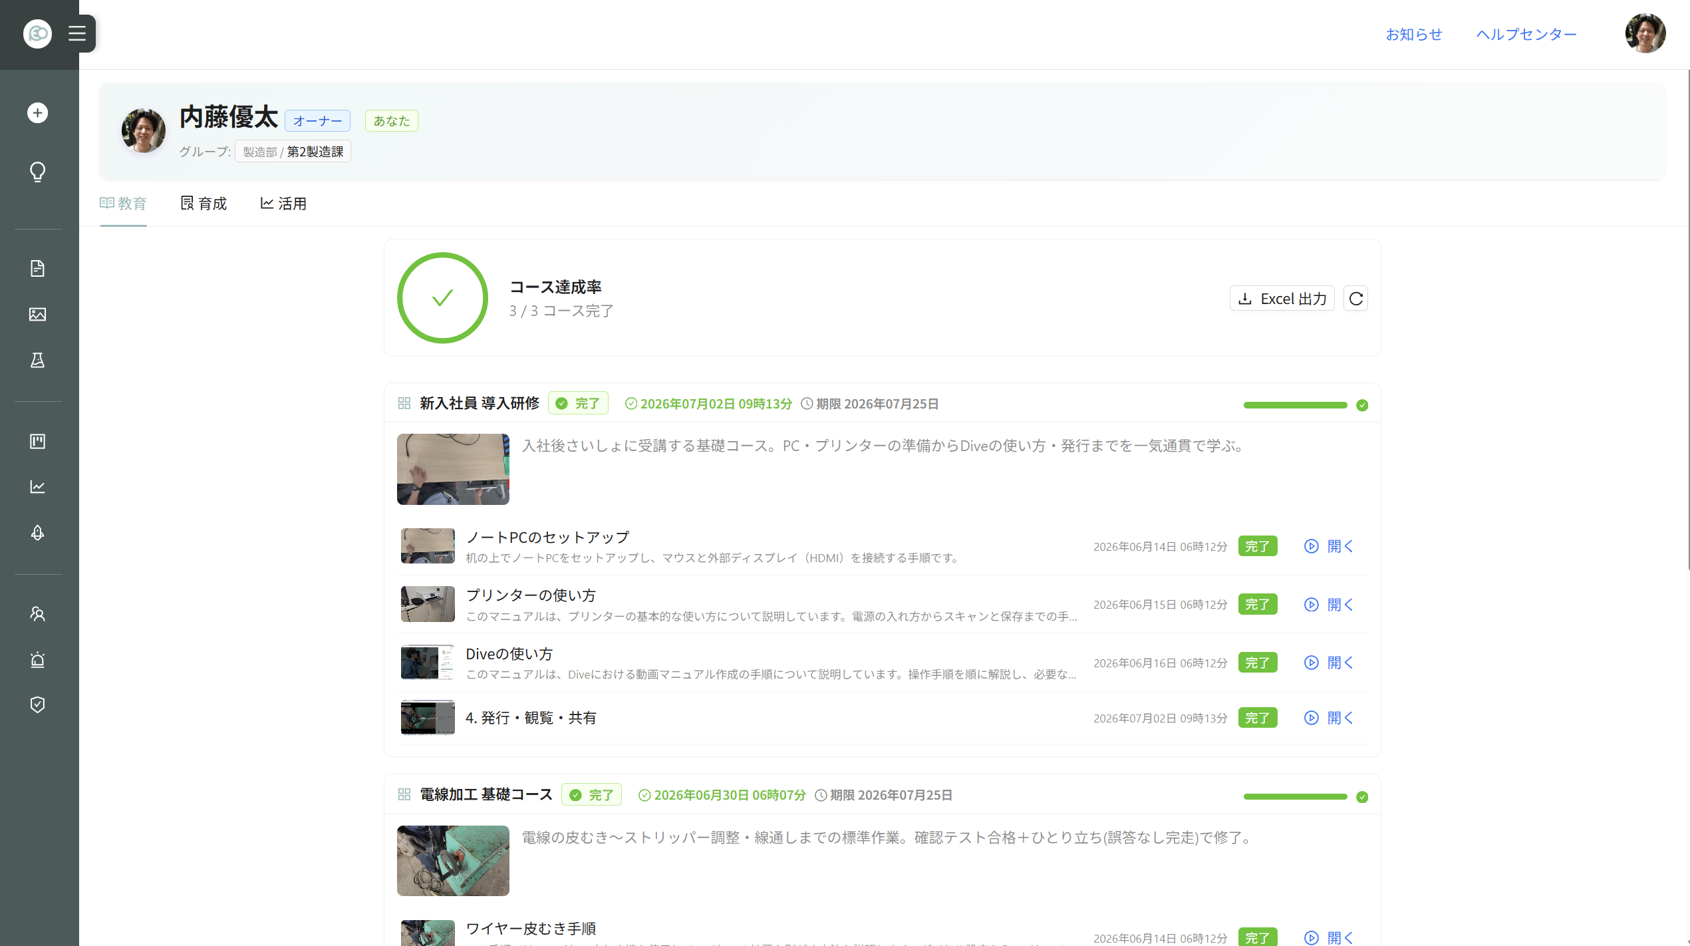The width and height of the screenshot is (1690, 946).
Task: Click the Diveの使い方 thumbnail
Action: (428, 662)
